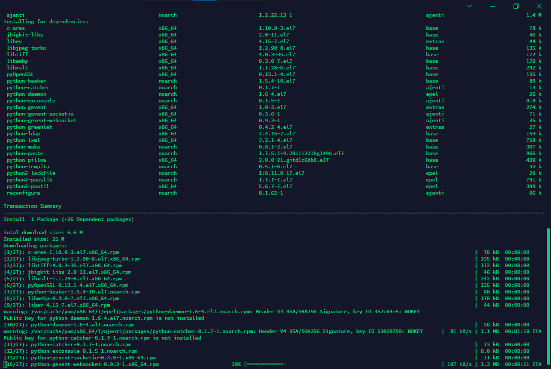Image resolution: width=551 pixels, height=369 pixels.
Task: Click version "2.0.0-21.gitd1c6db8.el7"
Action: 294,160
